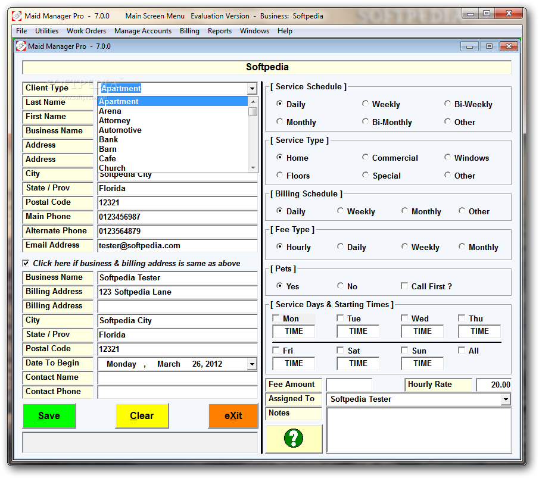The width and height of the screenshot is (539, 478).
Task: Check the Sat service day
Action: point(340,350)
